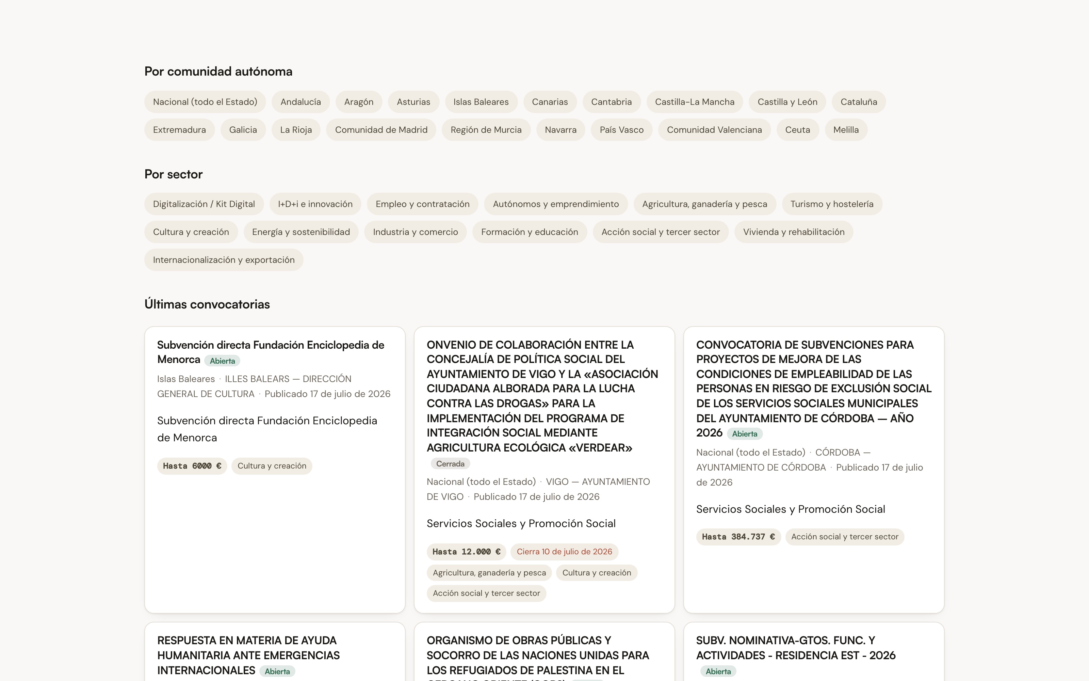Open Vivienda y rehabilitación sector
The image size is (1089, 681).
794,232
